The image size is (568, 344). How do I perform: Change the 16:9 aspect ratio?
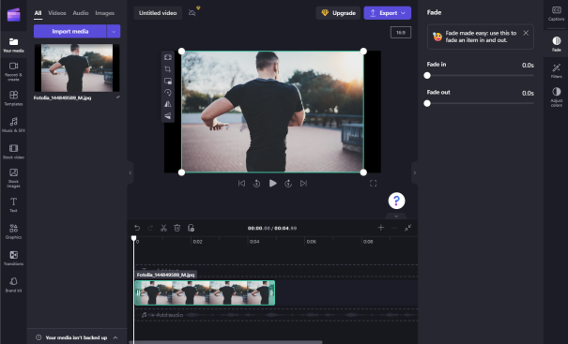401,33
